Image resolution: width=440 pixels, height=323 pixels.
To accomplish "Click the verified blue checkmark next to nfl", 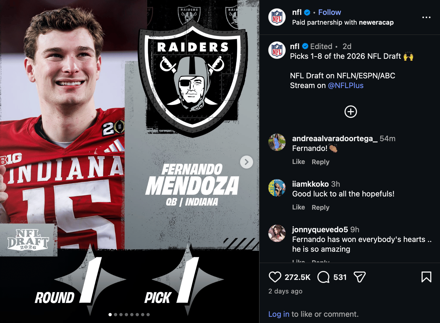I will (306, 12).
